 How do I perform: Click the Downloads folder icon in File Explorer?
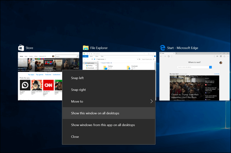coord(128,67)
